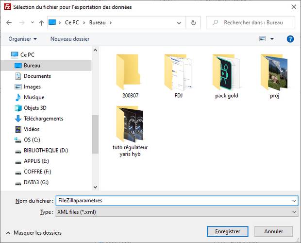The image size is (301, 243).
Task: Select the proj folder
Action: [x=274, y=76]
